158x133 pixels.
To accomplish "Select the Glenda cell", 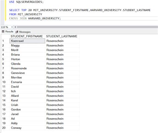I will pos(27,64).
